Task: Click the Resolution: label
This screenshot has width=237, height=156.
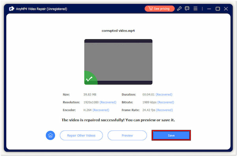Action: click(71, 102)
